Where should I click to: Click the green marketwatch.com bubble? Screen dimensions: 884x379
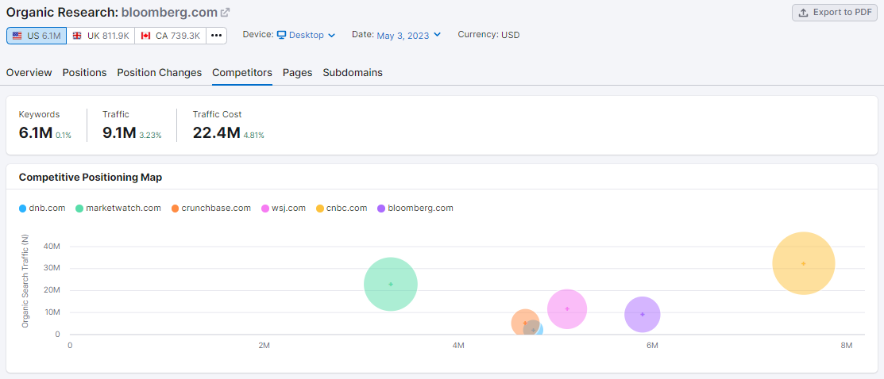pos(390,284)
